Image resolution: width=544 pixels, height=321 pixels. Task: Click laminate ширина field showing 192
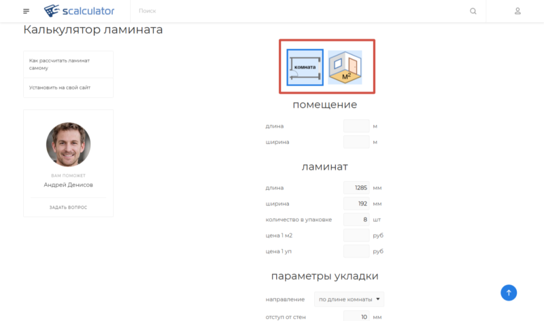pyautogui.click(x=356, y=204)
